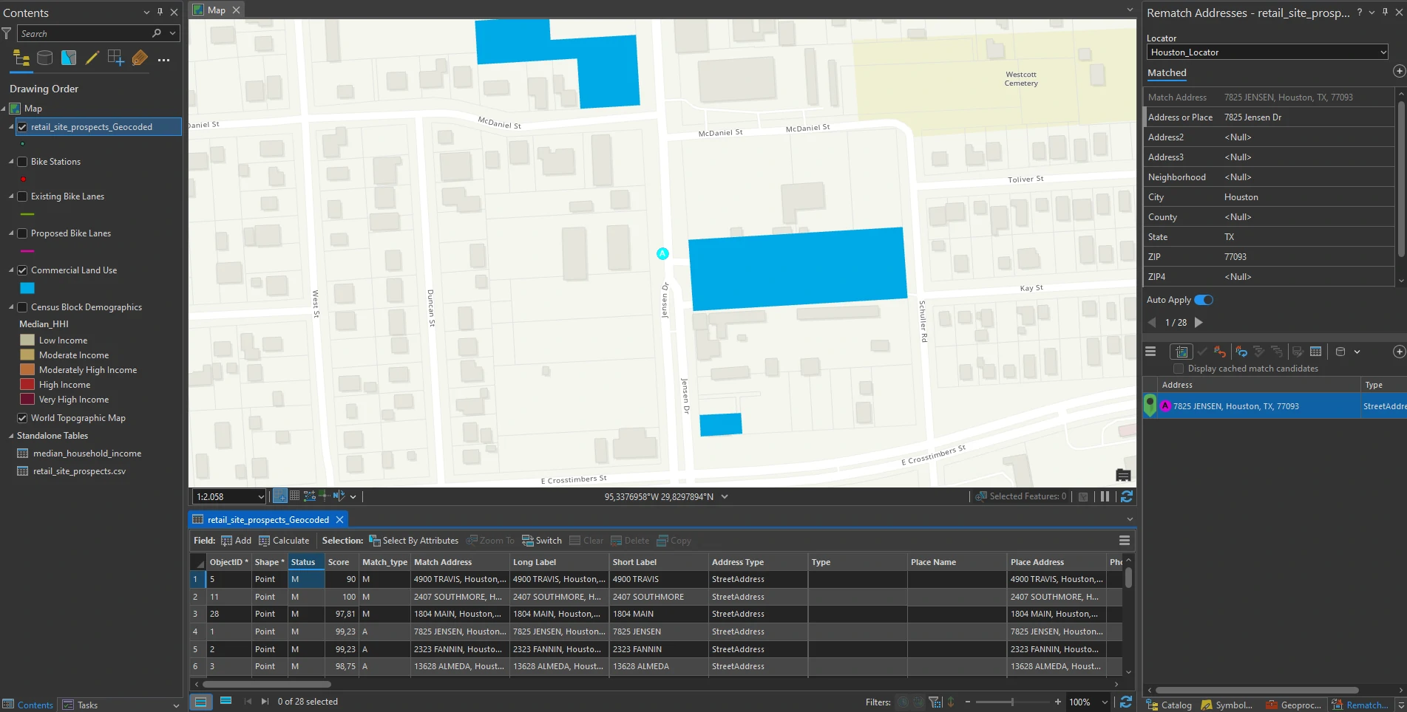
Task: Click the north arrow correction icon
Action: [339, 496]
